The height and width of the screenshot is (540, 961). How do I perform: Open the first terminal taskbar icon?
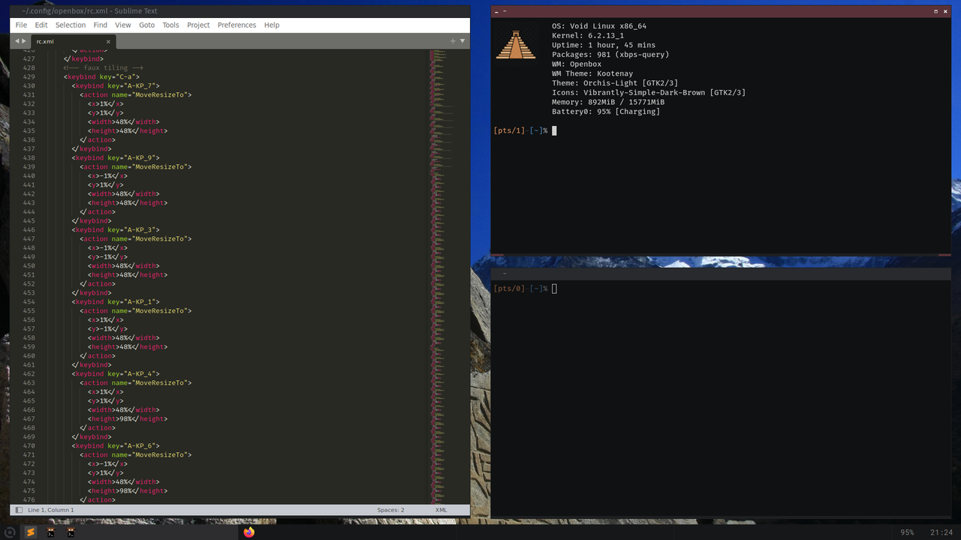point(50,532)
